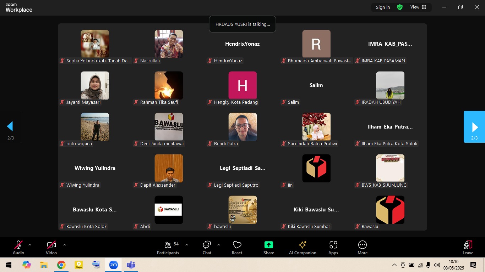This screenshot has height=272, width=485.
Task: Open the View layout menu
Action: tap(418, 7)
